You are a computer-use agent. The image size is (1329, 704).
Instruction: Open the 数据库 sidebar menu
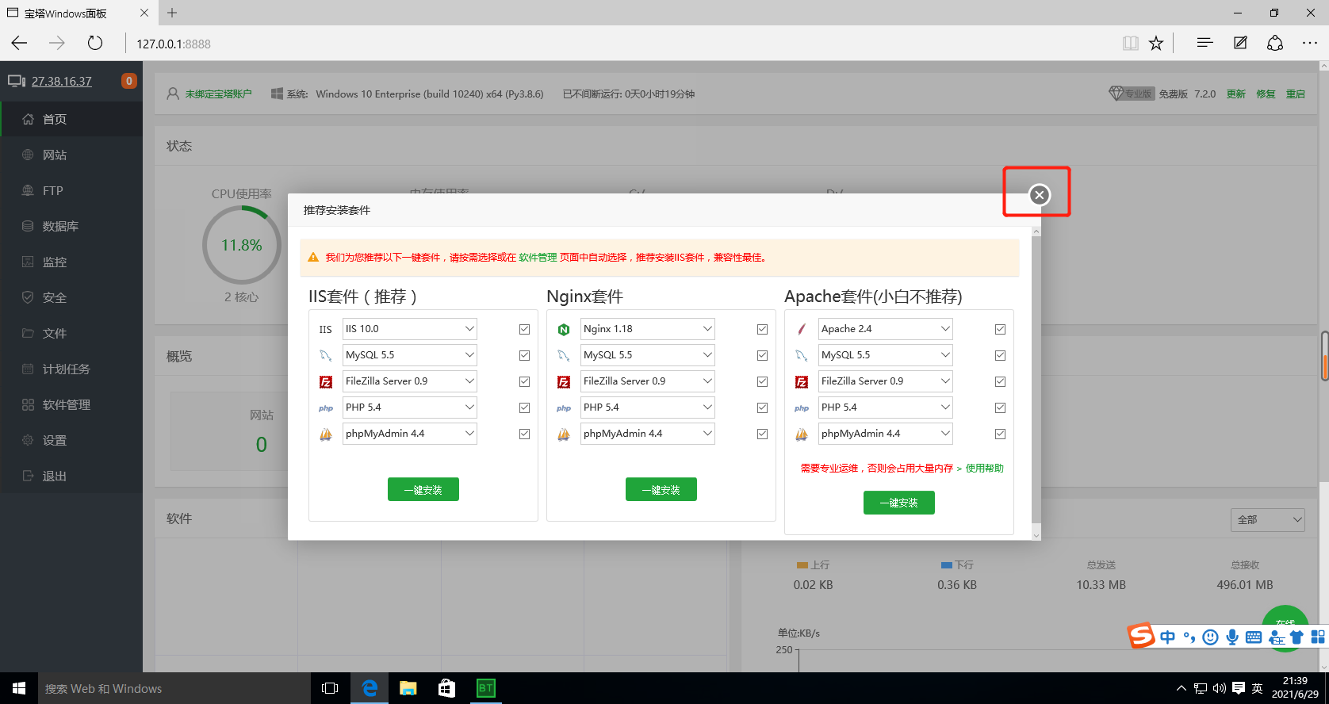click(x=71, y=226)
